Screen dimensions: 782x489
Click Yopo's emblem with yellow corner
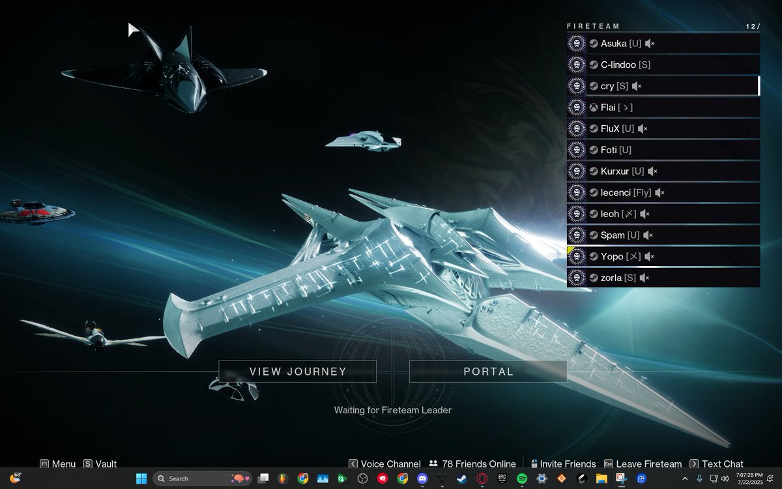coord(575,256)
